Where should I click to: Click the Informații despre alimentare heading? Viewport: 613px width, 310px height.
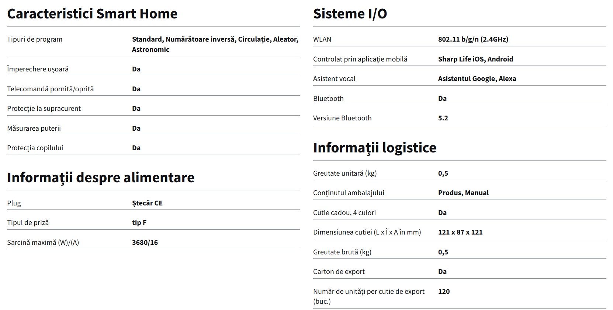[x=101, y=177]
